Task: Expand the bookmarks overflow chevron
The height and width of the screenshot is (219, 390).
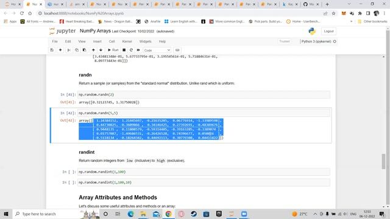Action: click(351, 22)
